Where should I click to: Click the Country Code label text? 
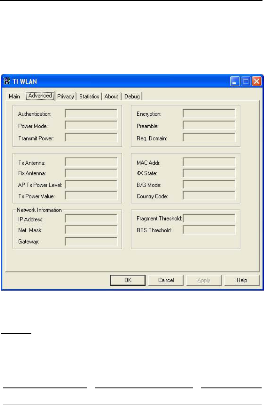152,196
